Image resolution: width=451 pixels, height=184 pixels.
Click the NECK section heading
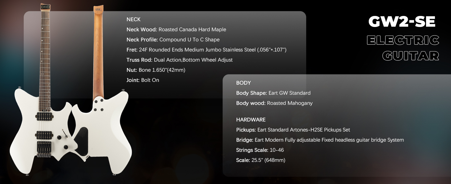(x=133, y=19)
